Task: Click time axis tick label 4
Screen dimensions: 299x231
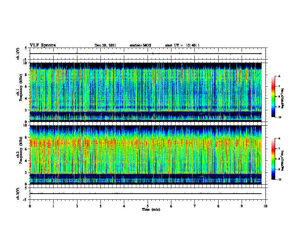Action: [124, 206]
